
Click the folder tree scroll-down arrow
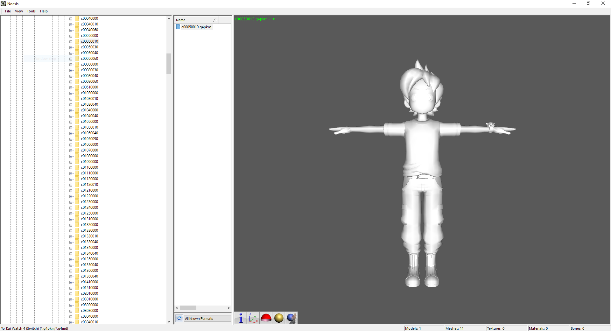(169, 322)
